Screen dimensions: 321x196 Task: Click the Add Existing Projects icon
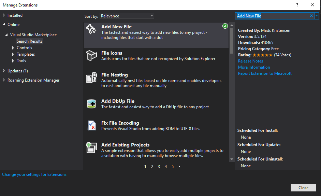tap(91, 148)
